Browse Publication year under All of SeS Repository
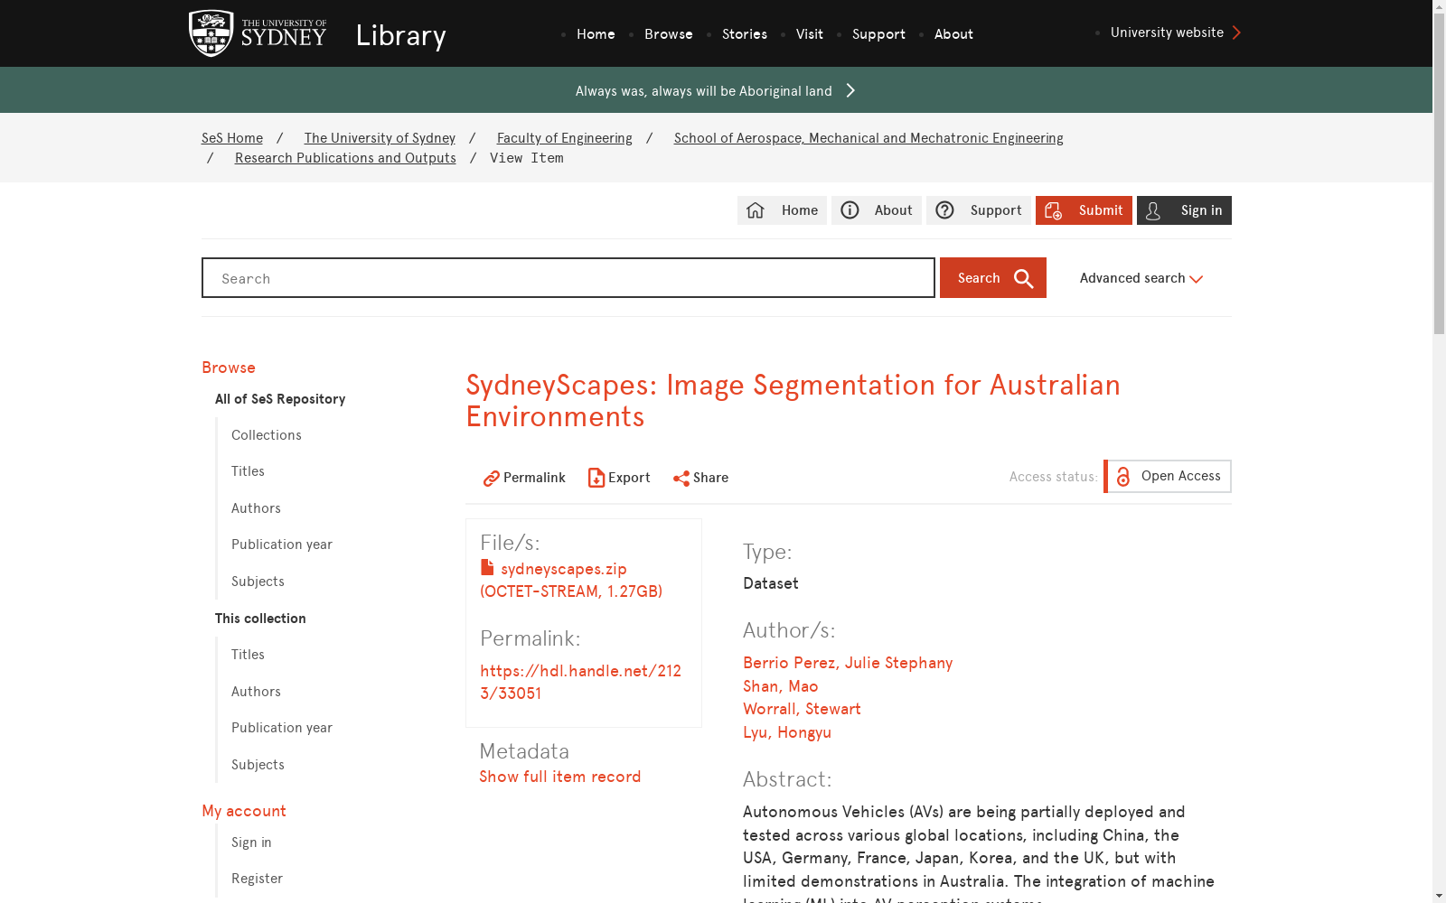Viewport: 1446px width, 903px height. coord(282,545)
